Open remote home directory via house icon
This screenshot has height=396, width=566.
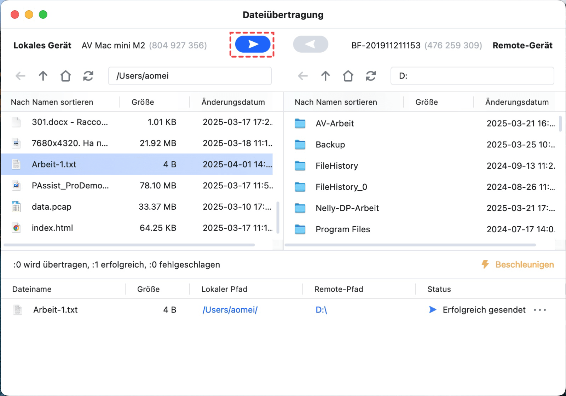click(x=348, y=76)
